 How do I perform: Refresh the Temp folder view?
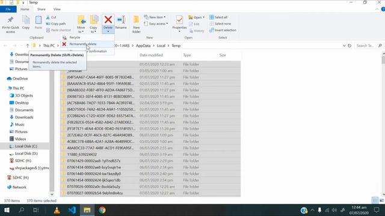(x=350, y=46)
